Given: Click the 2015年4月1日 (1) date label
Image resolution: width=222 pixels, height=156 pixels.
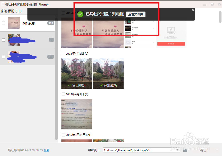Looking at the screenshot, I should [77, 94].
